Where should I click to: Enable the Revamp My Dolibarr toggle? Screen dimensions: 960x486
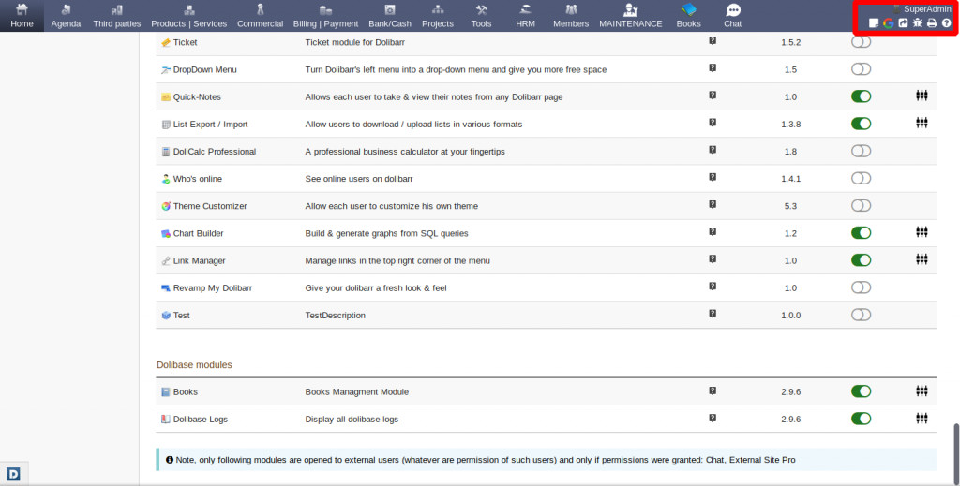click(x=861, y=287)
